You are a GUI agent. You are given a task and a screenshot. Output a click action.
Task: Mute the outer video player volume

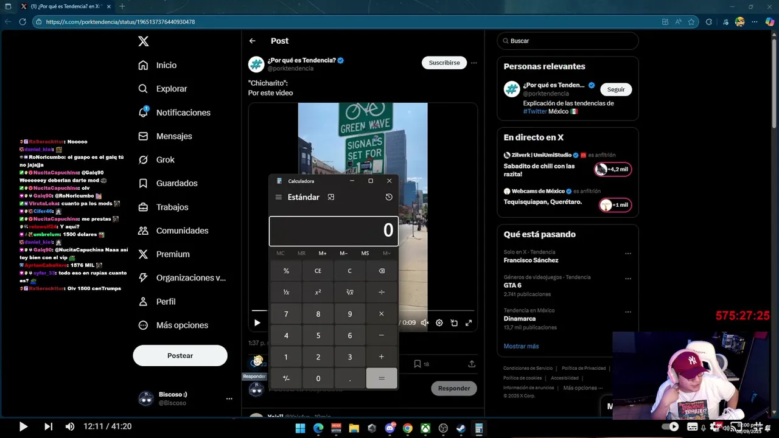pos(69,426)
